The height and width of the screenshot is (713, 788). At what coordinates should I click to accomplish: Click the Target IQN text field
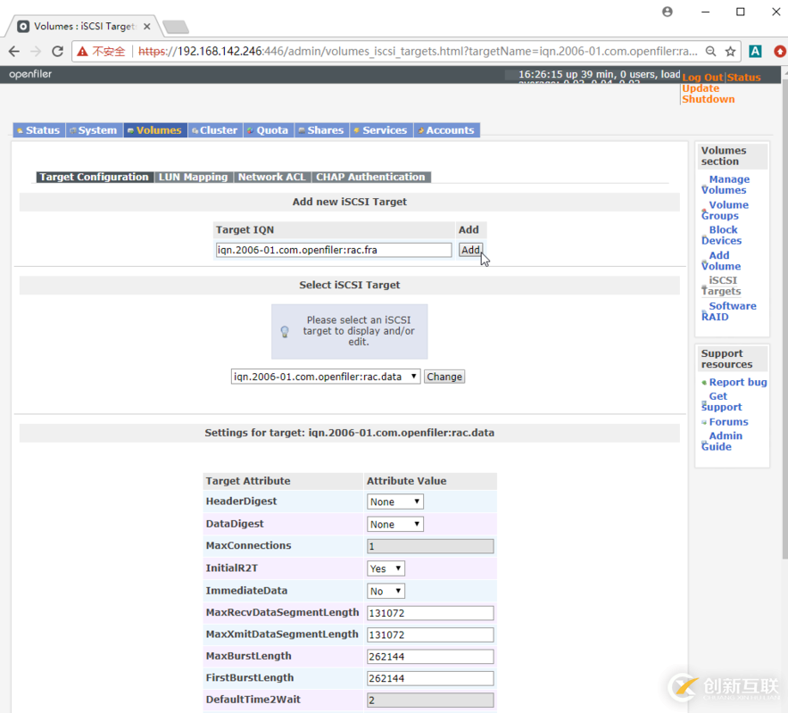point(334,250)
